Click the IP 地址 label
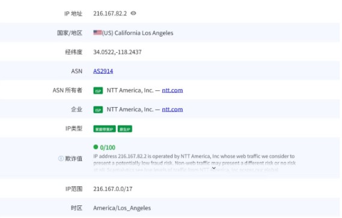 [x=73, y=14]
